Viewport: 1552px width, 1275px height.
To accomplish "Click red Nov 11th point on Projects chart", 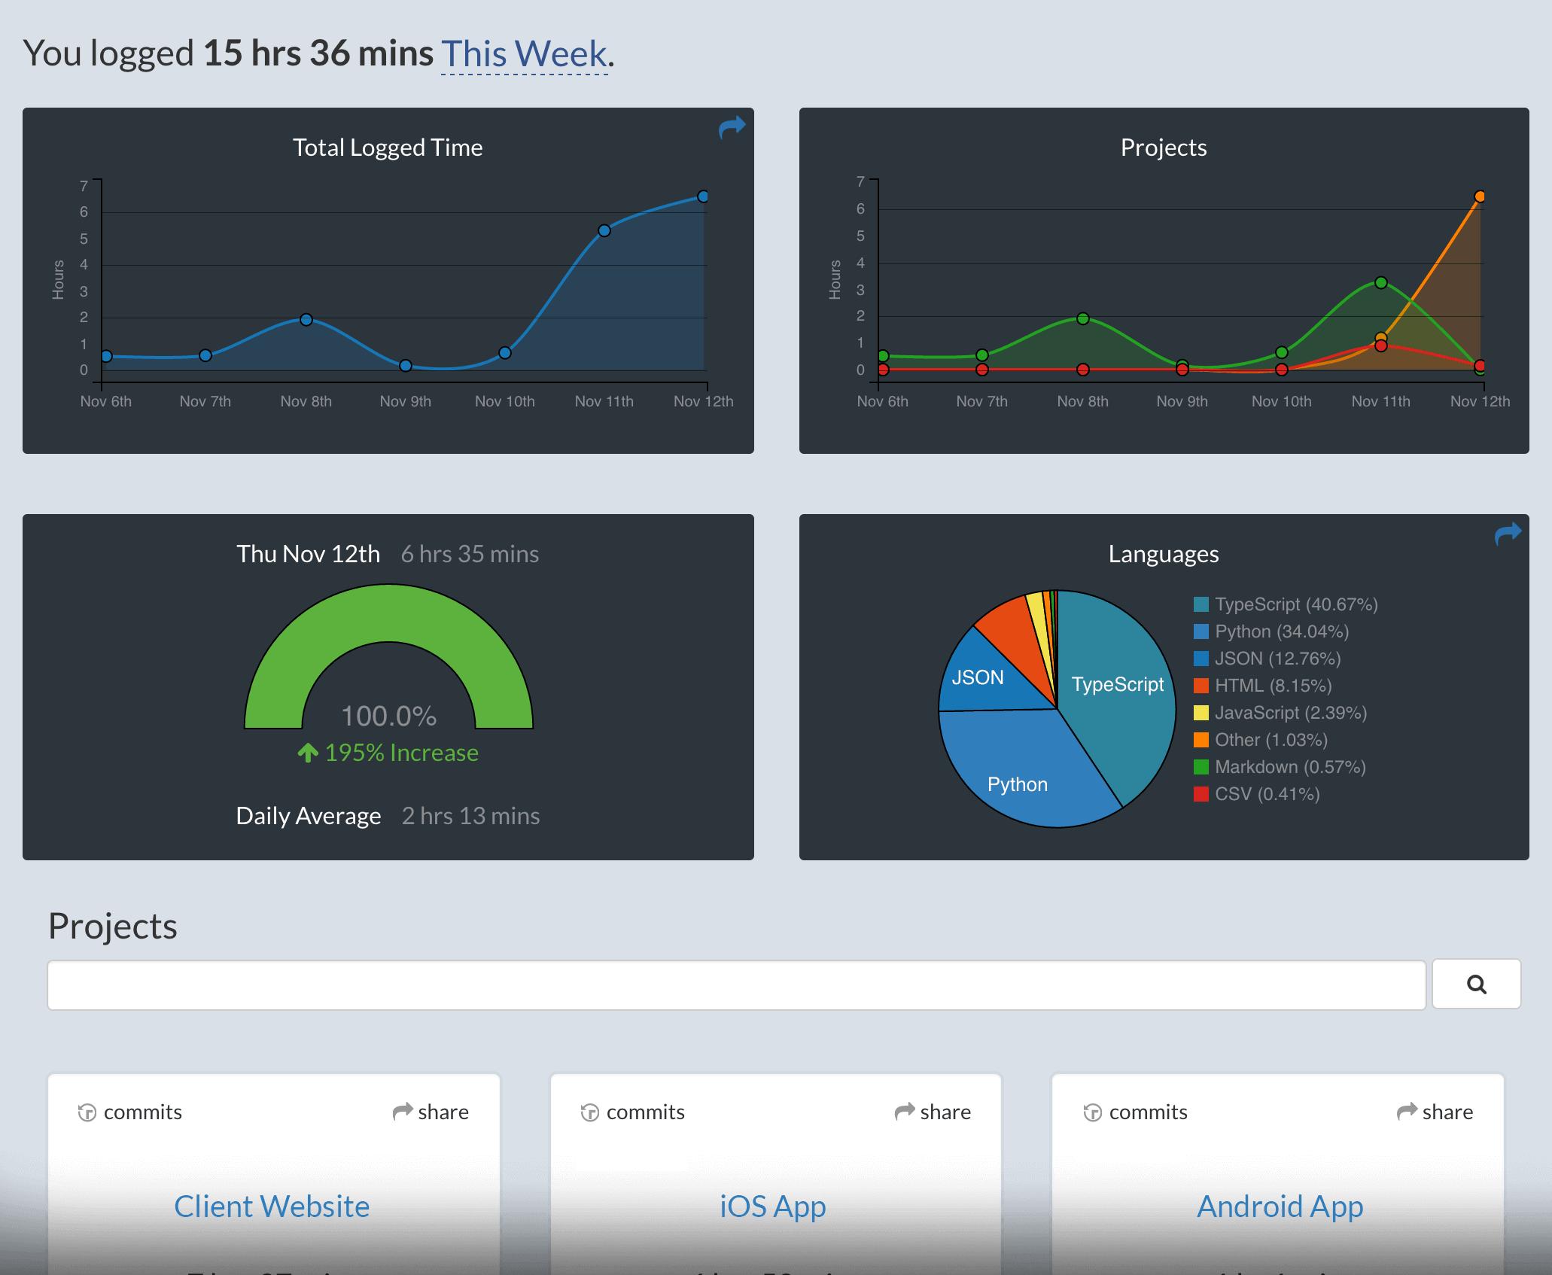I will click(1381, 345).
